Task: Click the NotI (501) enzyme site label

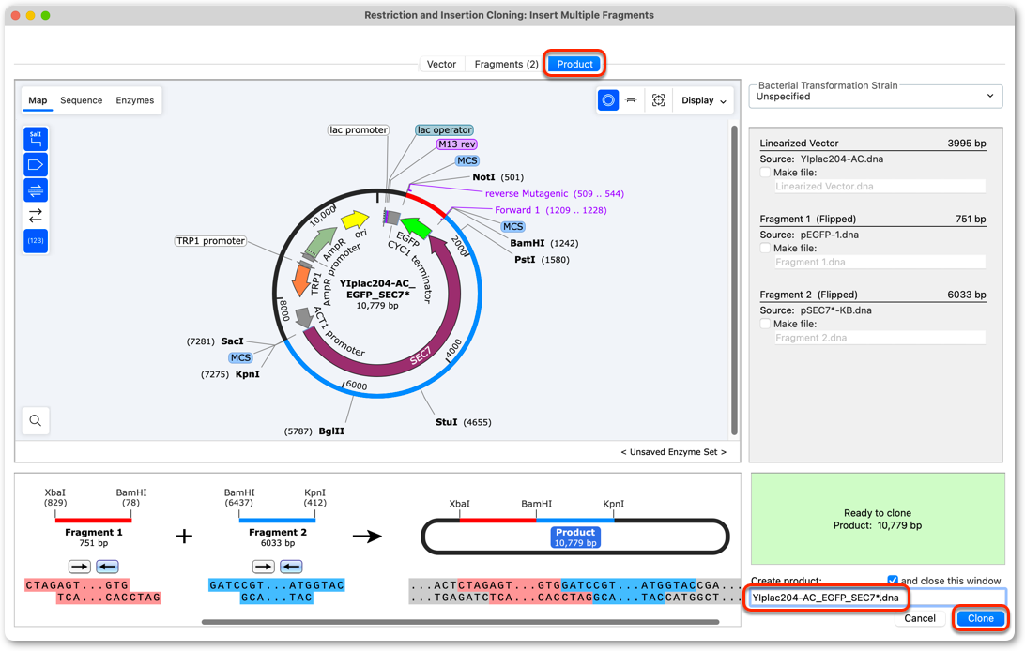Action: [x=498, y=177]
